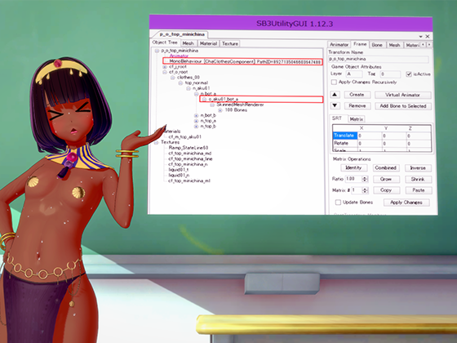
Task: Enable the Update Bones checkbox
Action: tap(338, 203)
